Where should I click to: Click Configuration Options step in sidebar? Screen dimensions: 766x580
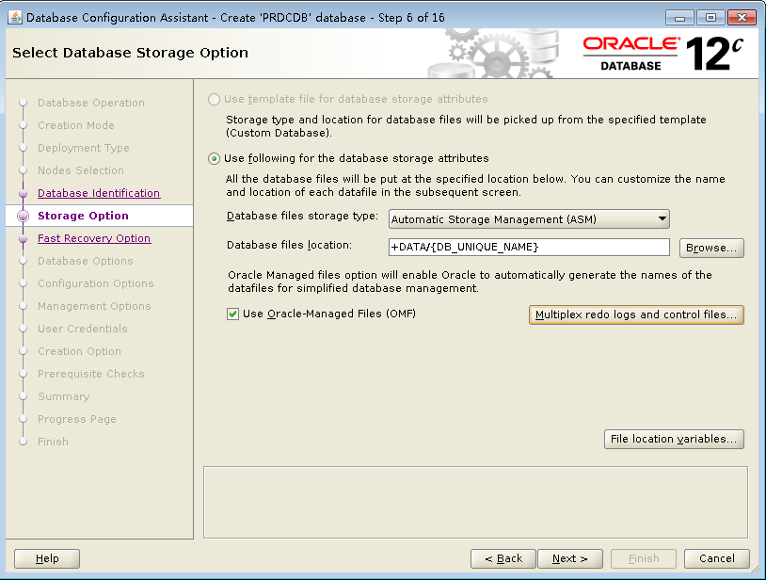click(96, 283)
